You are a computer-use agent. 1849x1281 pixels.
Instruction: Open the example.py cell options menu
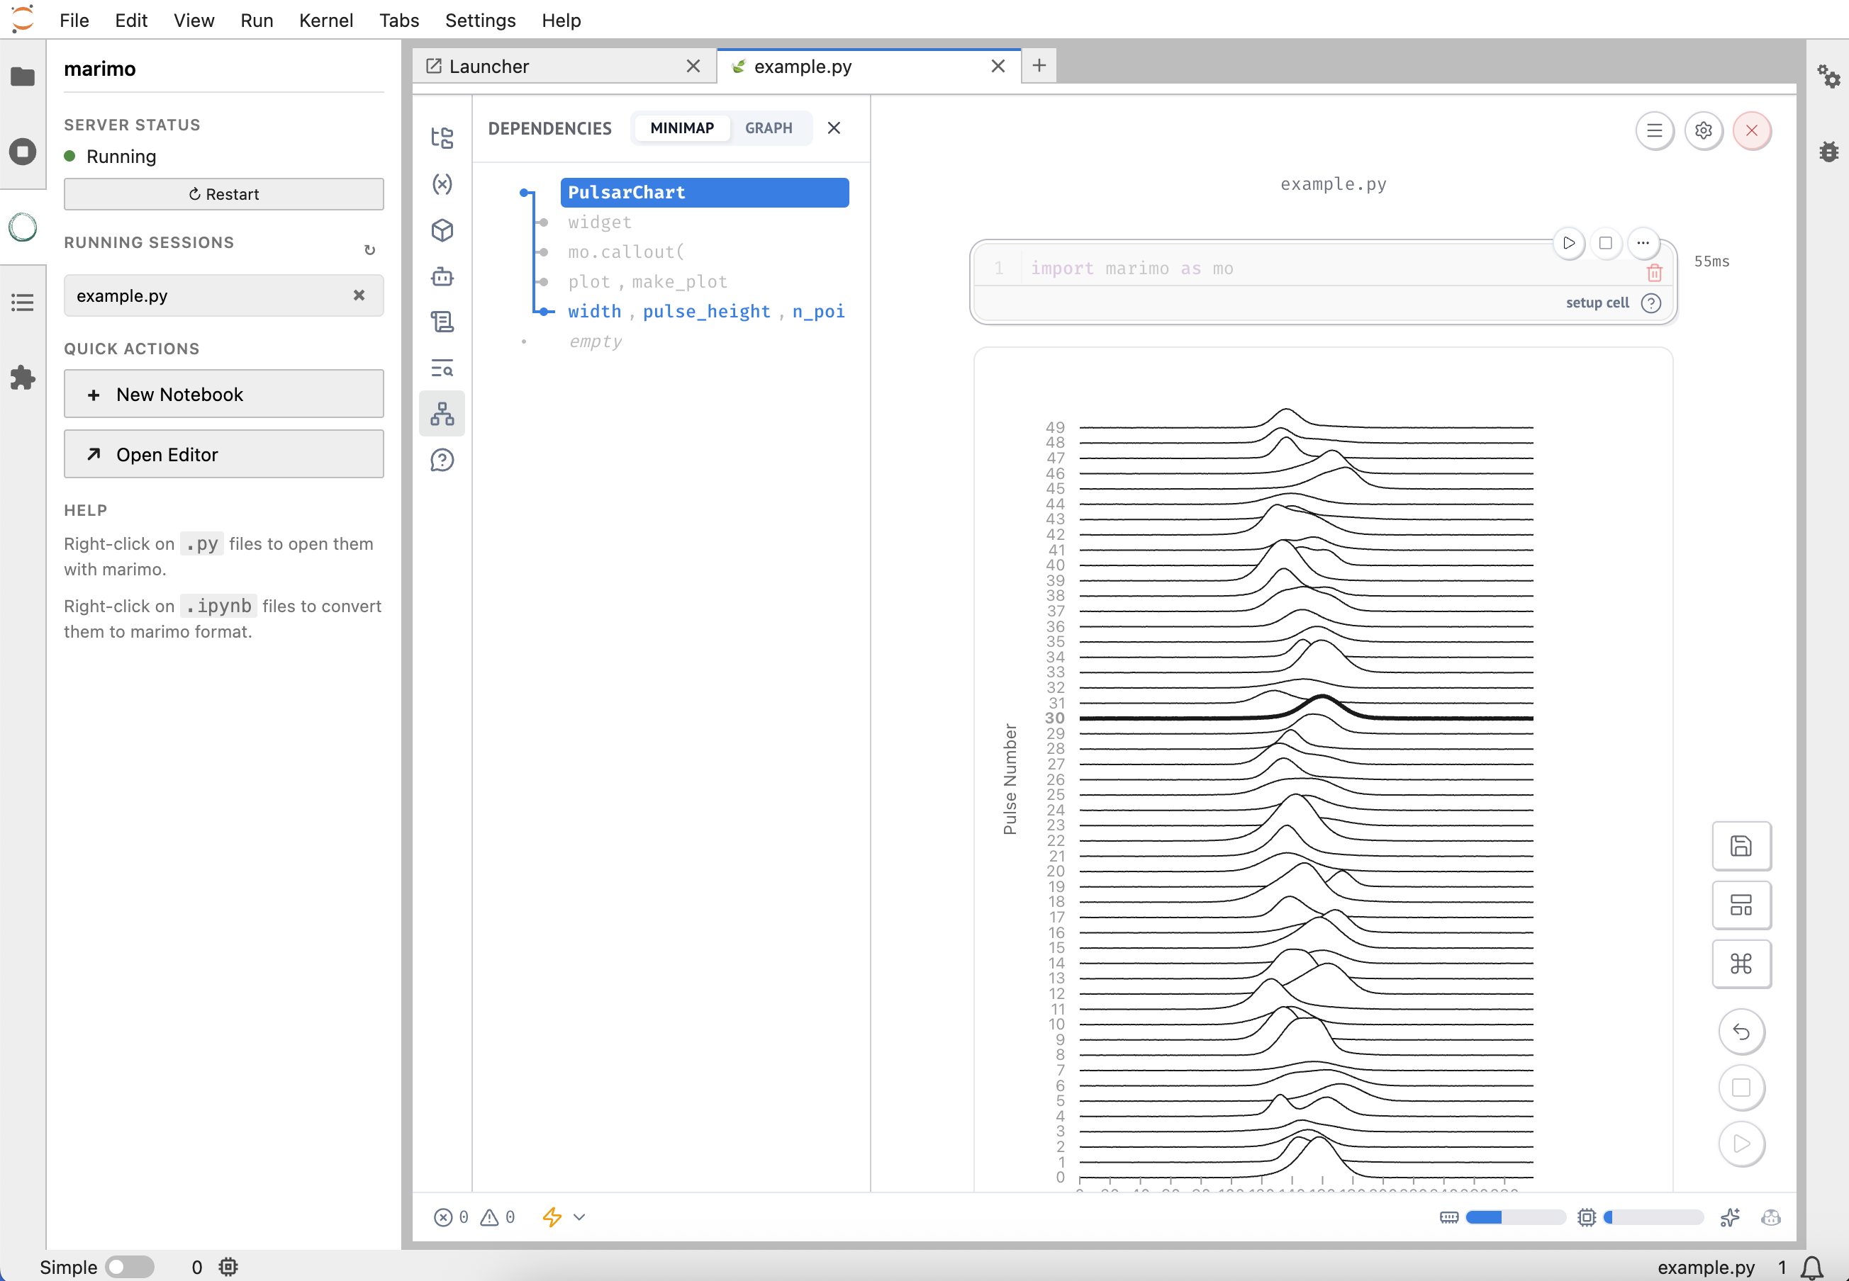point(1643,243)
